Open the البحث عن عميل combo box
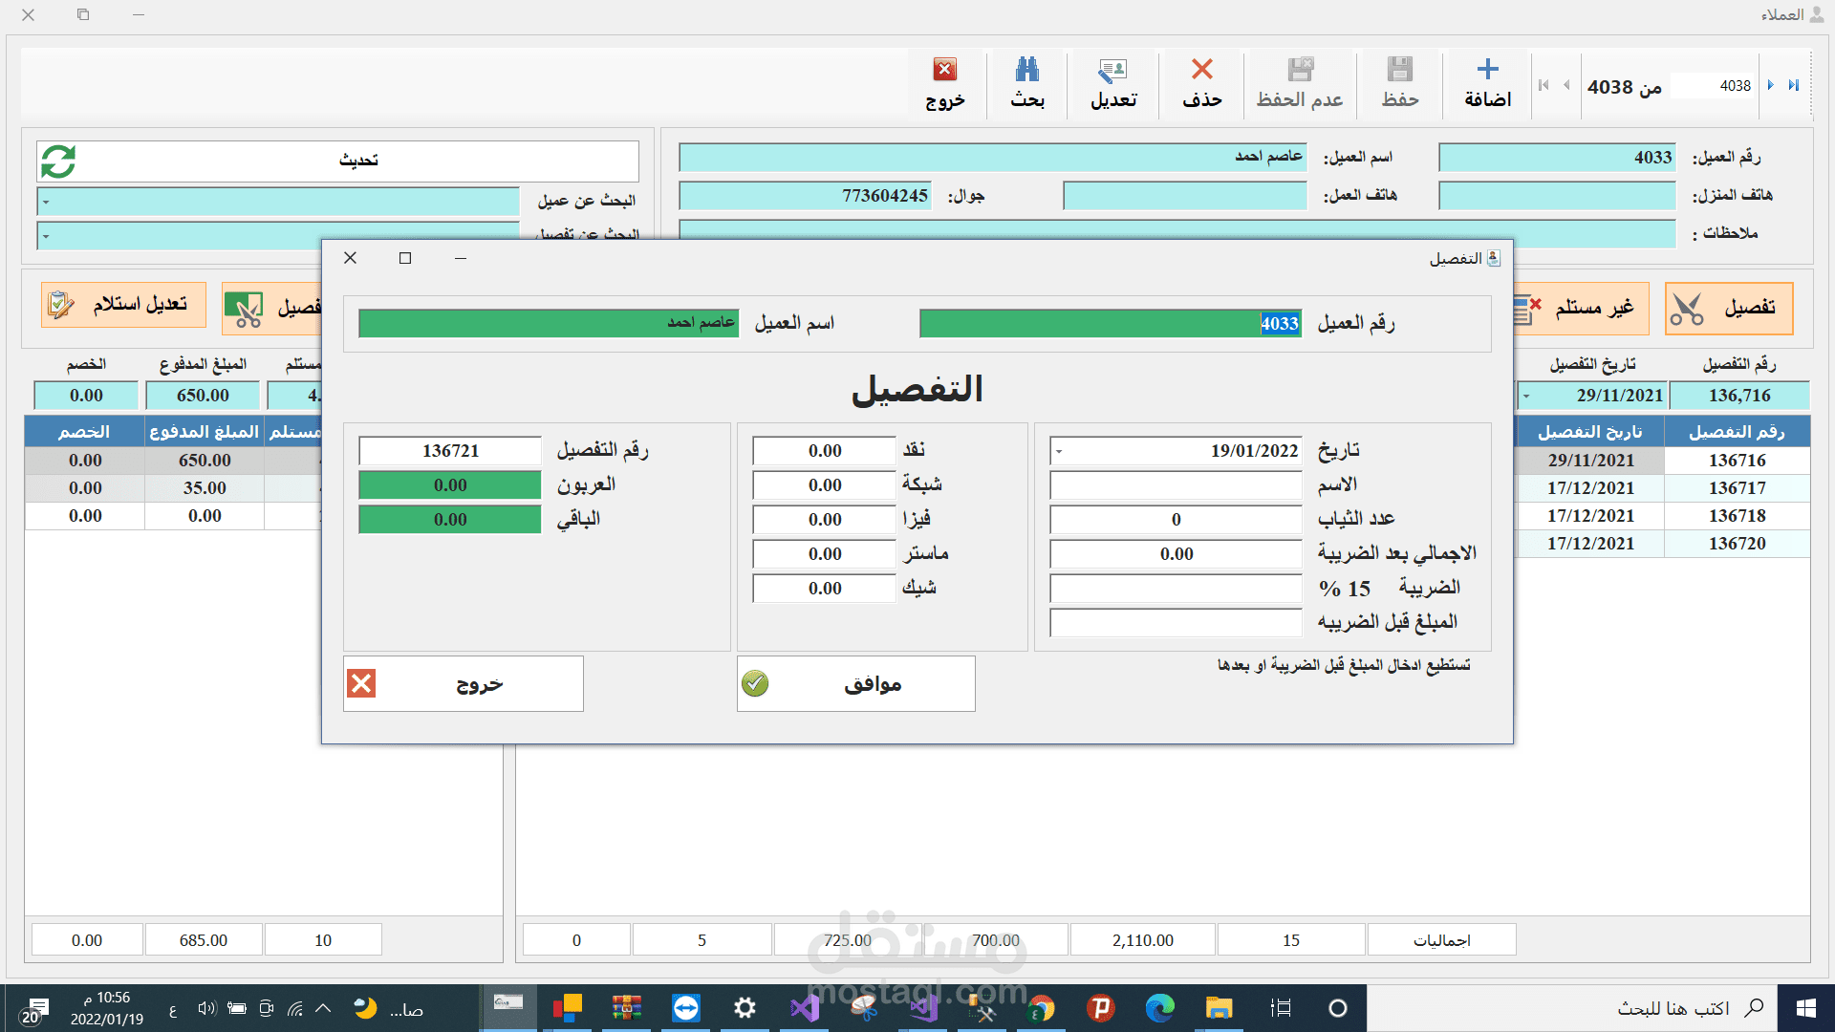 46,202
